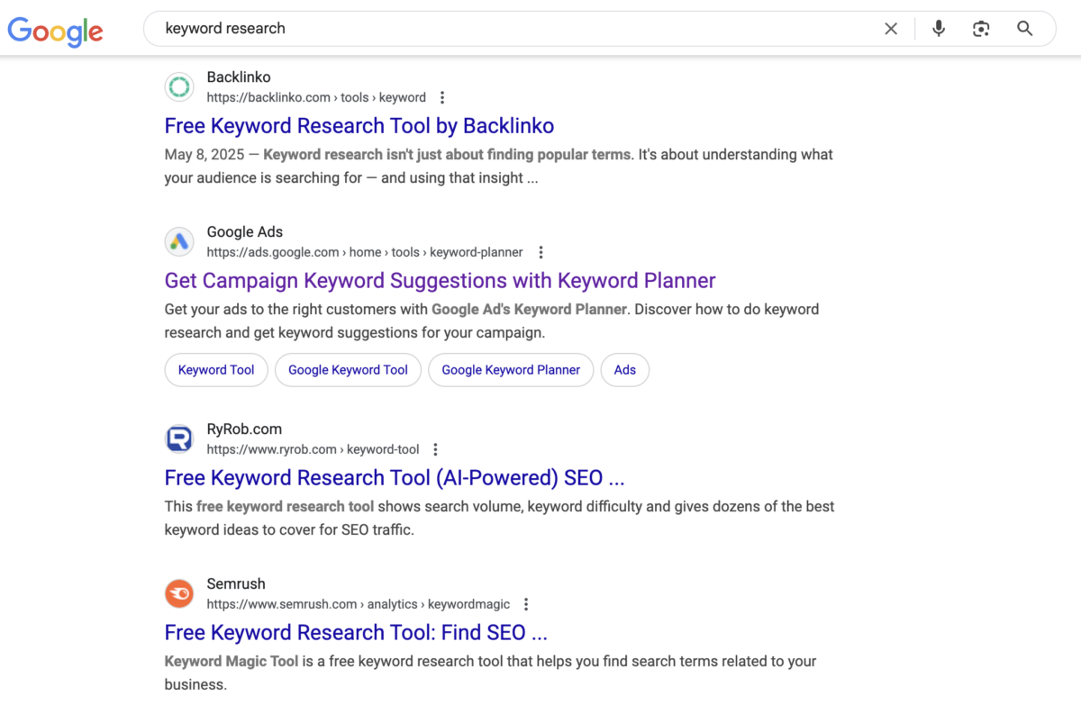Click the Semrush favicon
This screenshot has width=1081, height=723.
tap(179, 593)
